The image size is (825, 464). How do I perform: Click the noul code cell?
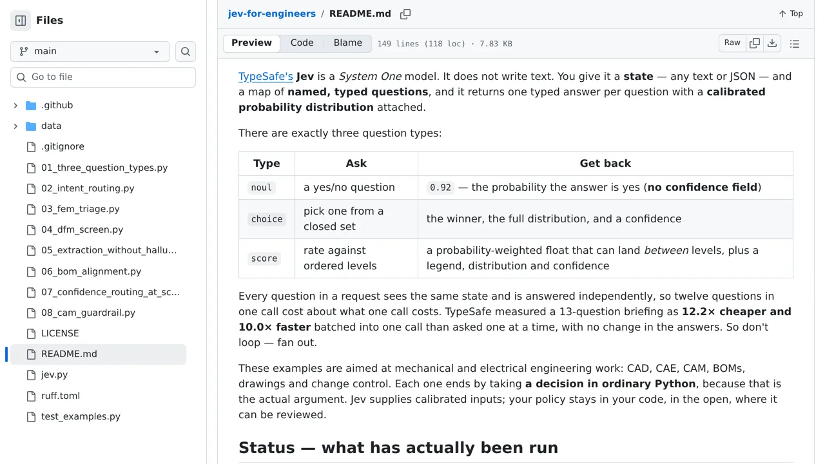pos(261,188)
